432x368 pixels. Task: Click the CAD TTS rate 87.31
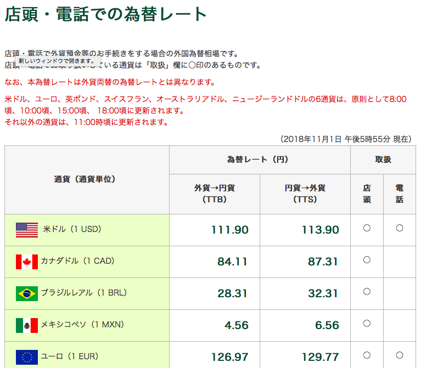point(323,262)
